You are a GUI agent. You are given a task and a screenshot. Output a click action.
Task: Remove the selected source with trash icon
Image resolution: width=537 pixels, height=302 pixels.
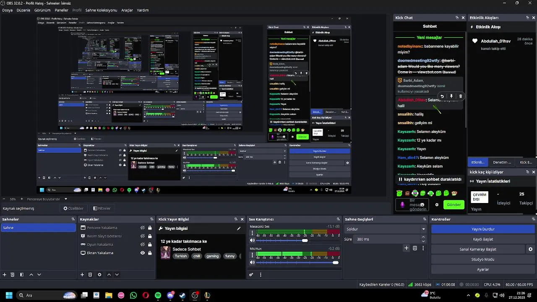coord(90,275)
